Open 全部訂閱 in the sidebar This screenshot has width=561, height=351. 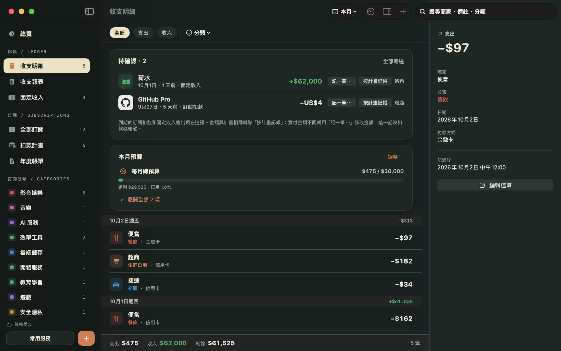[x=47, y=129]
